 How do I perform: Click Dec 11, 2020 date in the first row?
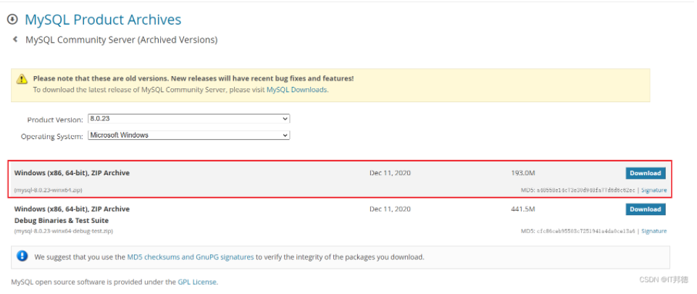[x=390, y=173]
